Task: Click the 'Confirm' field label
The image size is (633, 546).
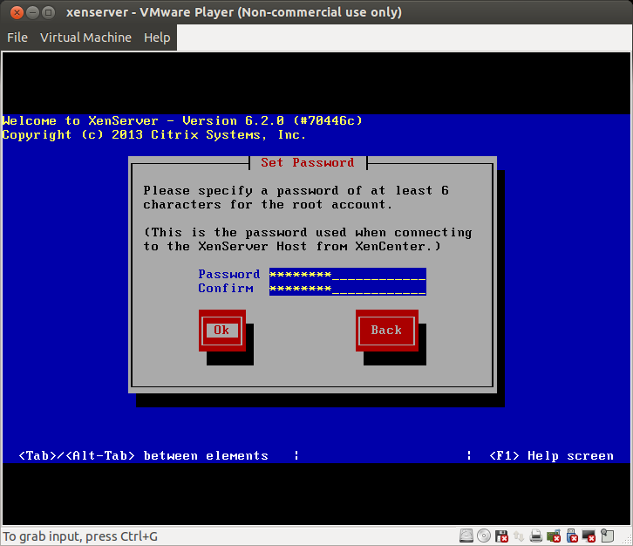Action: [x=226, y=289]
